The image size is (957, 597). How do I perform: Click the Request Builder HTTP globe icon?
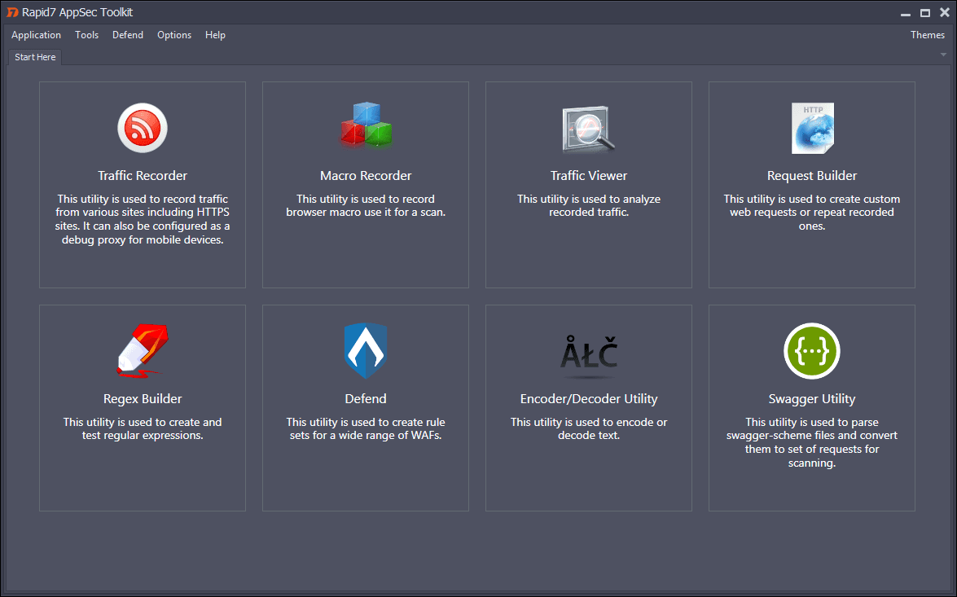click(x=811, y=128)
